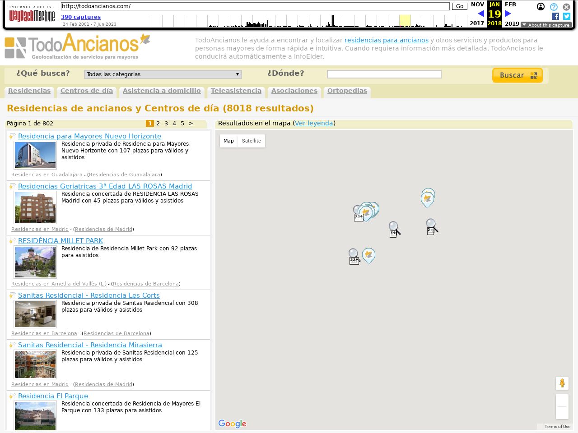Open RESIDÈNCIA MILLET PARK thumbnail image

click(35, 262)
